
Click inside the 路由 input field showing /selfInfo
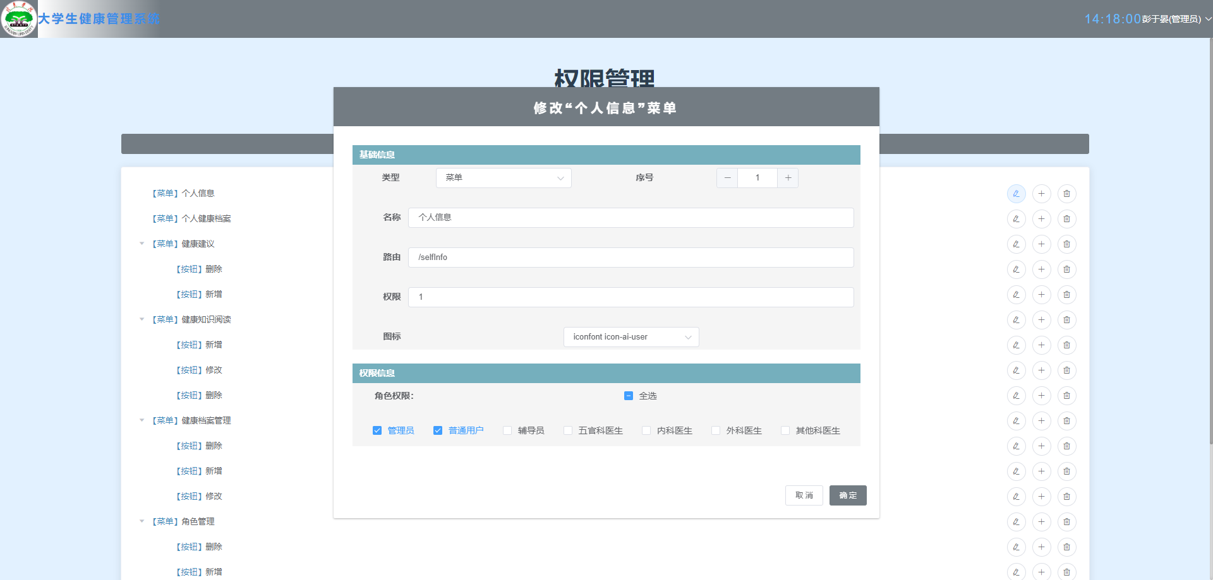(631, 257)
